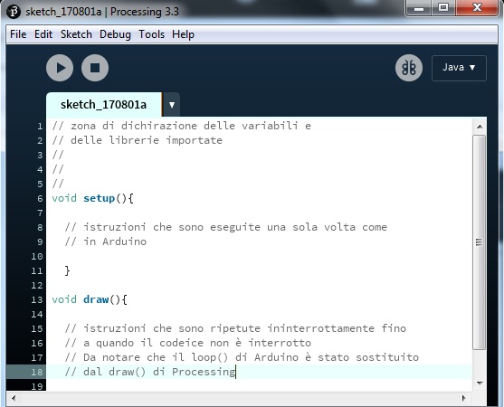Open the tab options arrow beside sketch_170801a

pyautogui.click(x=172, y=105)
